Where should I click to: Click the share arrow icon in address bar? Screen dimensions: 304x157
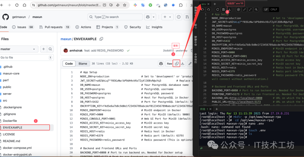point(118,5)
